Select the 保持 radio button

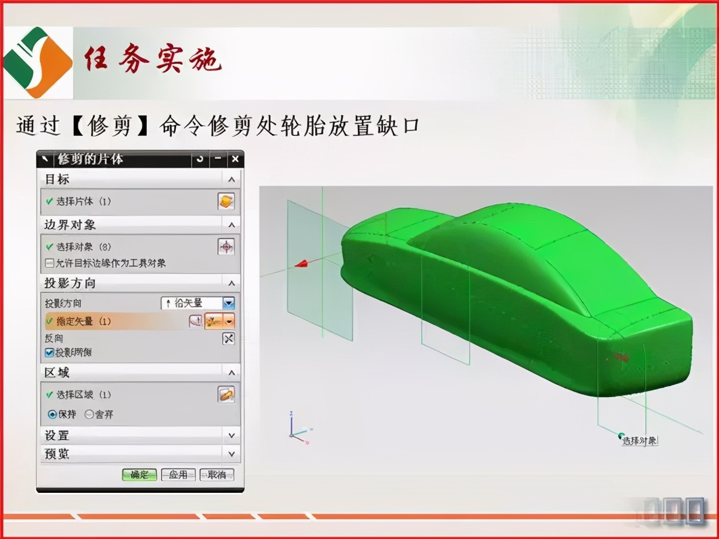click(53, 414)
